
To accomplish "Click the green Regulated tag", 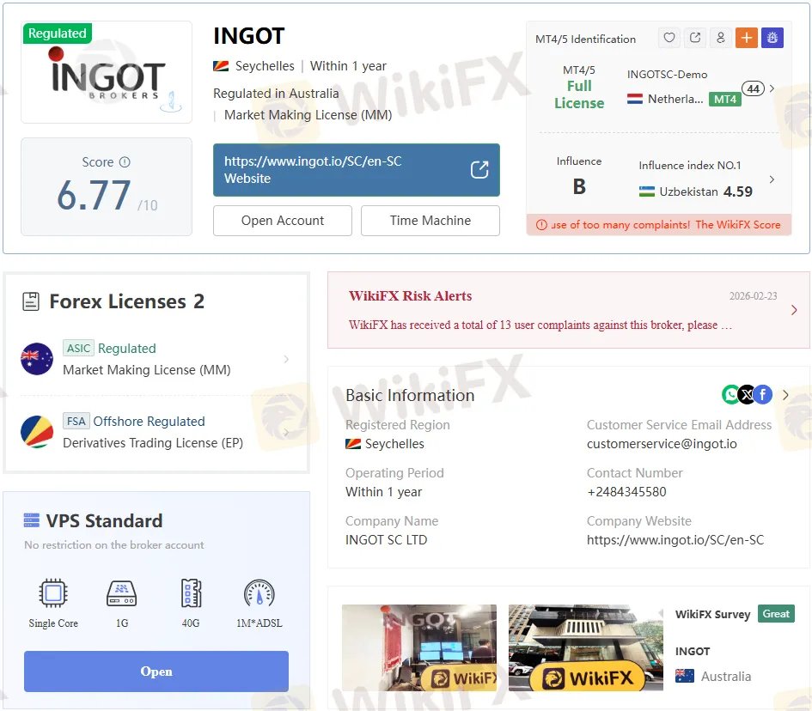I will pyautogui.click(x=57, y=33).
